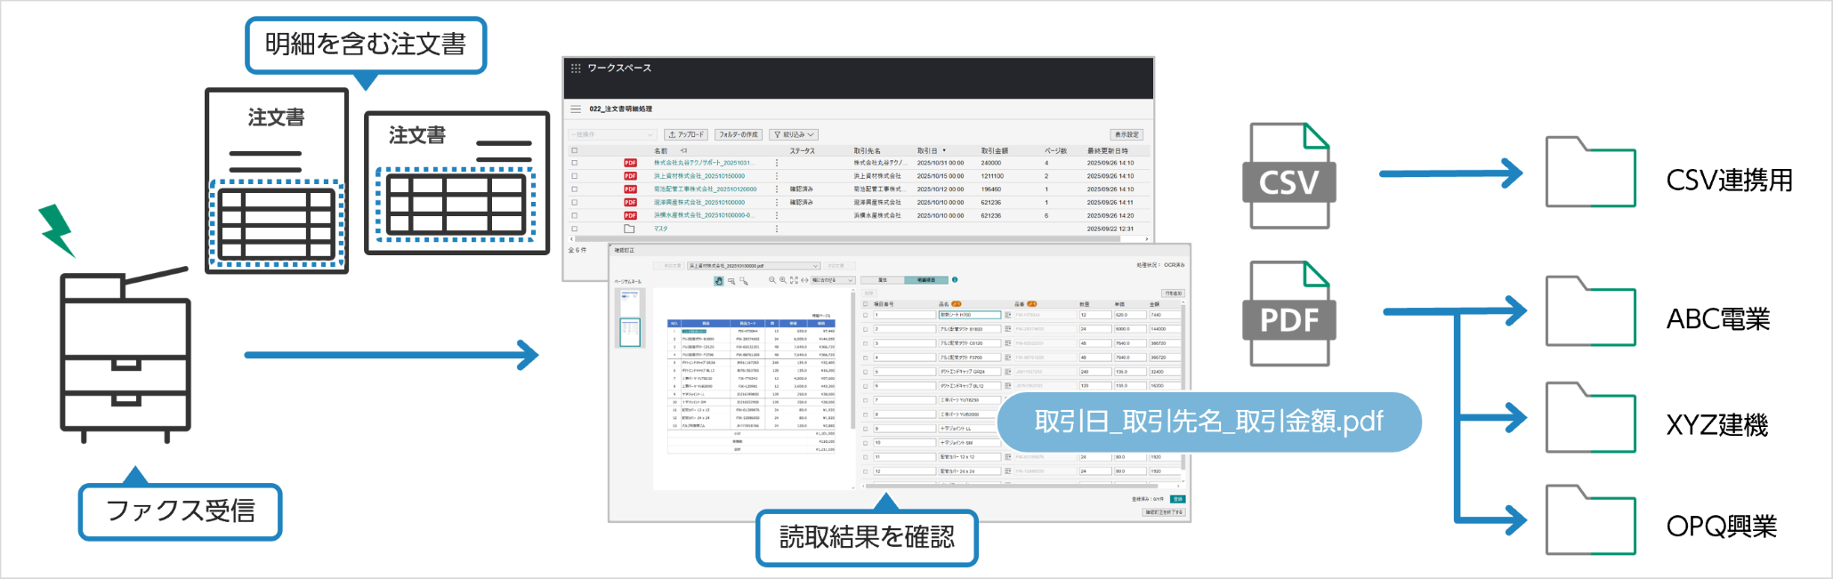Click the green info icon beside 明細項目

pyautogui.click(x=955, y=280)
